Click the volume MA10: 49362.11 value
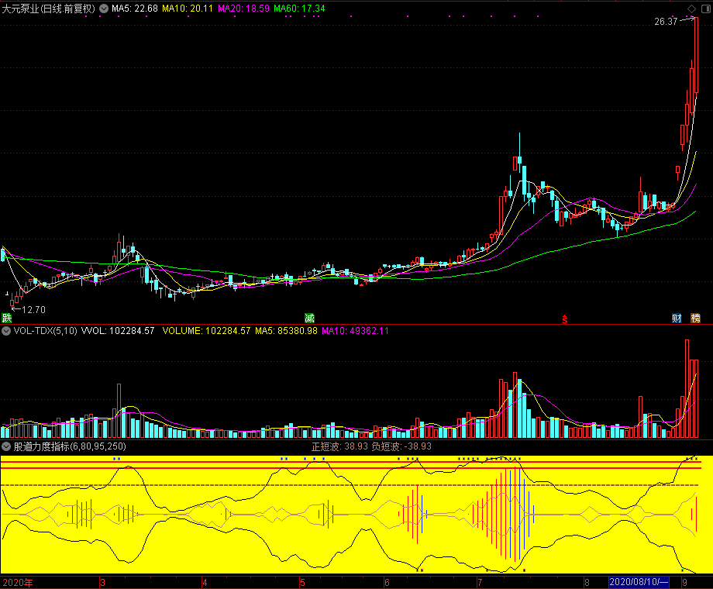 click(355, 331)
